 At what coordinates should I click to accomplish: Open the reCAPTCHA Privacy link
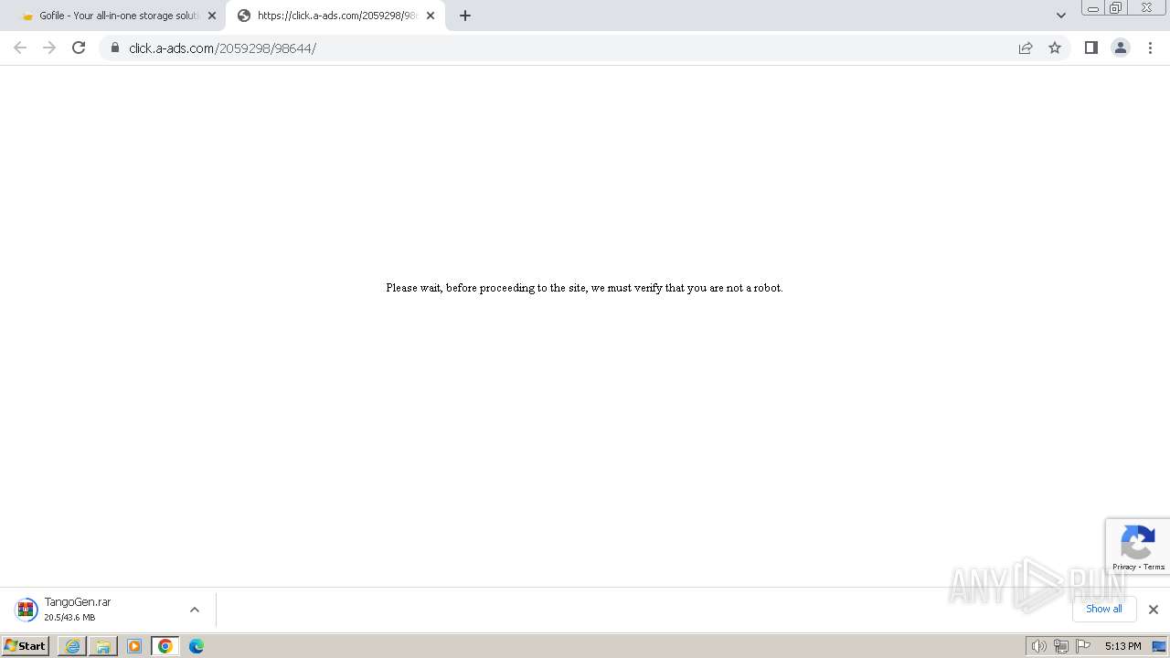coord(1123,567)
